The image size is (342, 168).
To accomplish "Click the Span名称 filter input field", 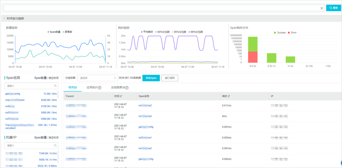I will tap(31, 86).
